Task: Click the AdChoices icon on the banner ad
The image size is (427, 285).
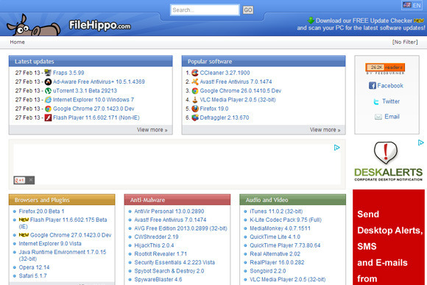Action: [x=337, y=148]
